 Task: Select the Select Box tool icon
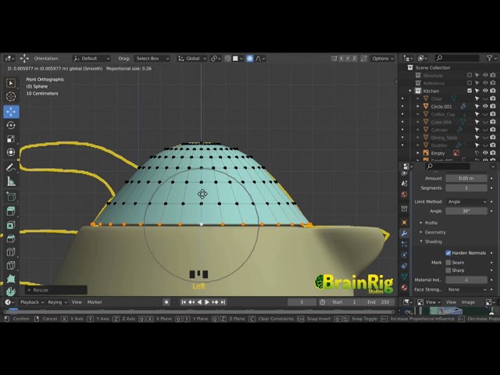pos(11,83)
